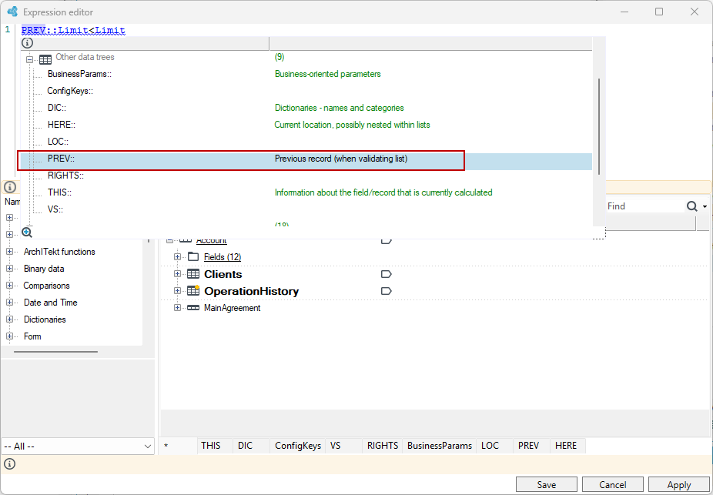Click into the Find search field

tap(644, 206)
